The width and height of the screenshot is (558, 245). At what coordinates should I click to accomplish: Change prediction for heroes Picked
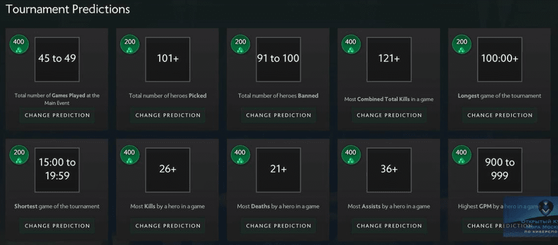168,116
